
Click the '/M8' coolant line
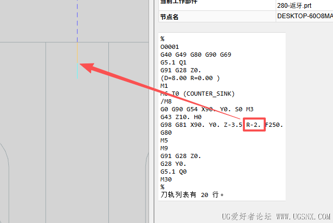tap(166, 101)
